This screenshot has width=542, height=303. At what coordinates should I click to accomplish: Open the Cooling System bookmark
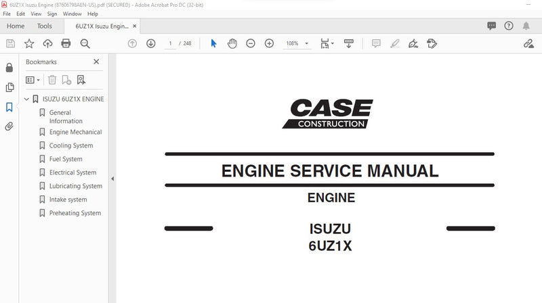[71, 145]
